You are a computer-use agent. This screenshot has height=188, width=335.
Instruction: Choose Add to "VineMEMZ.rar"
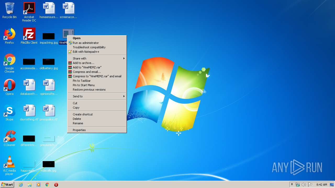(x=97, y=67)
